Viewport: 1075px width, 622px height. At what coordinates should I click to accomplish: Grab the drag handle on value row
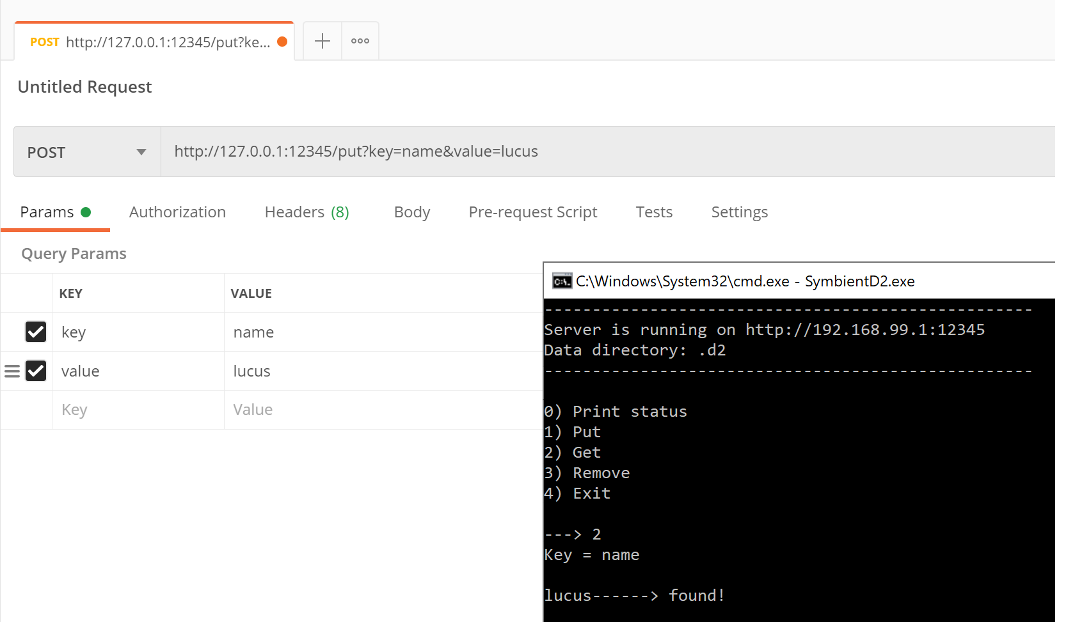[12, 371]
